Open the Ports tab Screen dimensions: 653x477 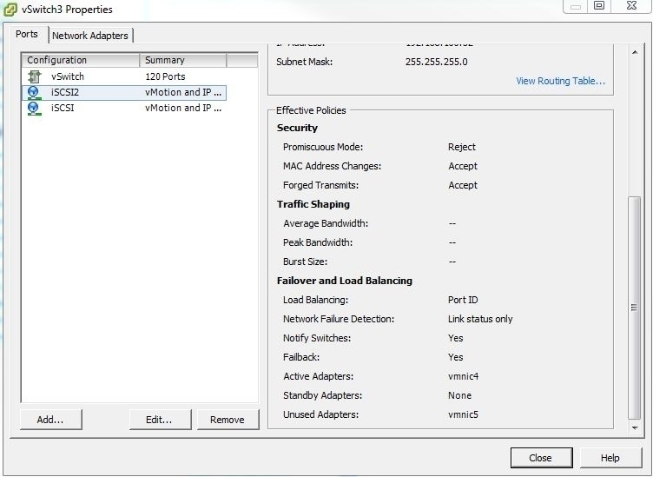click(x=27, y=34)
